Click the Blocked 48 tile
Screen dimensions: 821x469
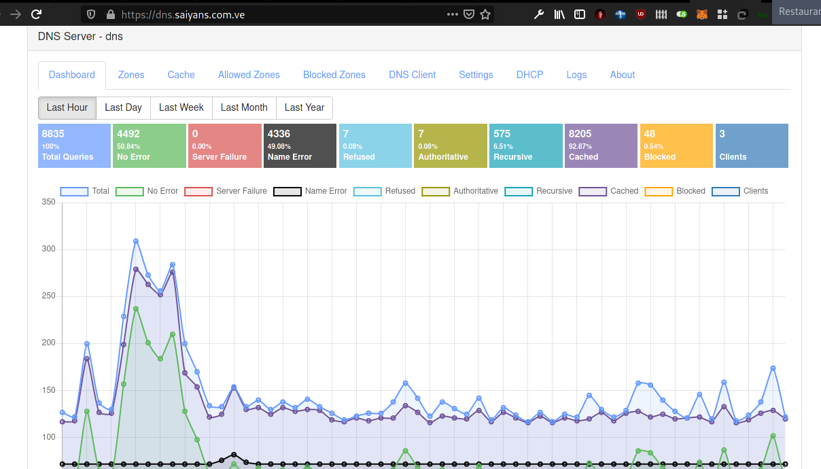pyautogui.click(x=676, y=145)
